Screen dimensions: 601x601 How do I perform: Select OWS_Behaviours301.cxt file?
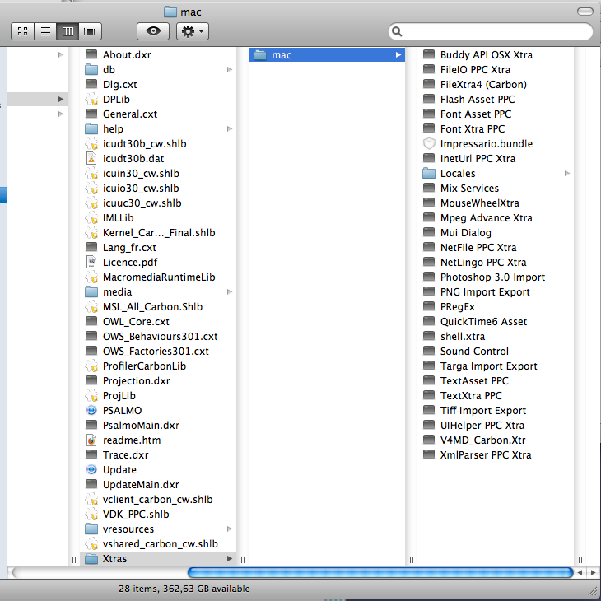159,336
